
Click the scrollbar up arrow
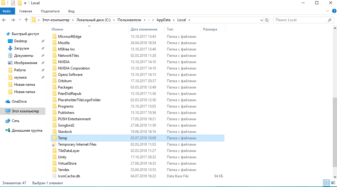pyautogui.click(x=335, y=28)
